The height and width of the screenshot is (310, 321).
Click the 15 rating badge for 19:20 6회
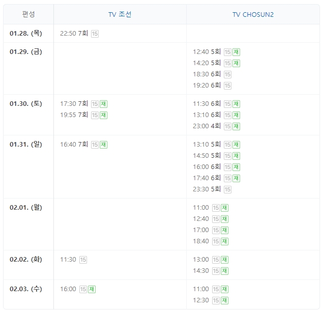tap(227, 86)
